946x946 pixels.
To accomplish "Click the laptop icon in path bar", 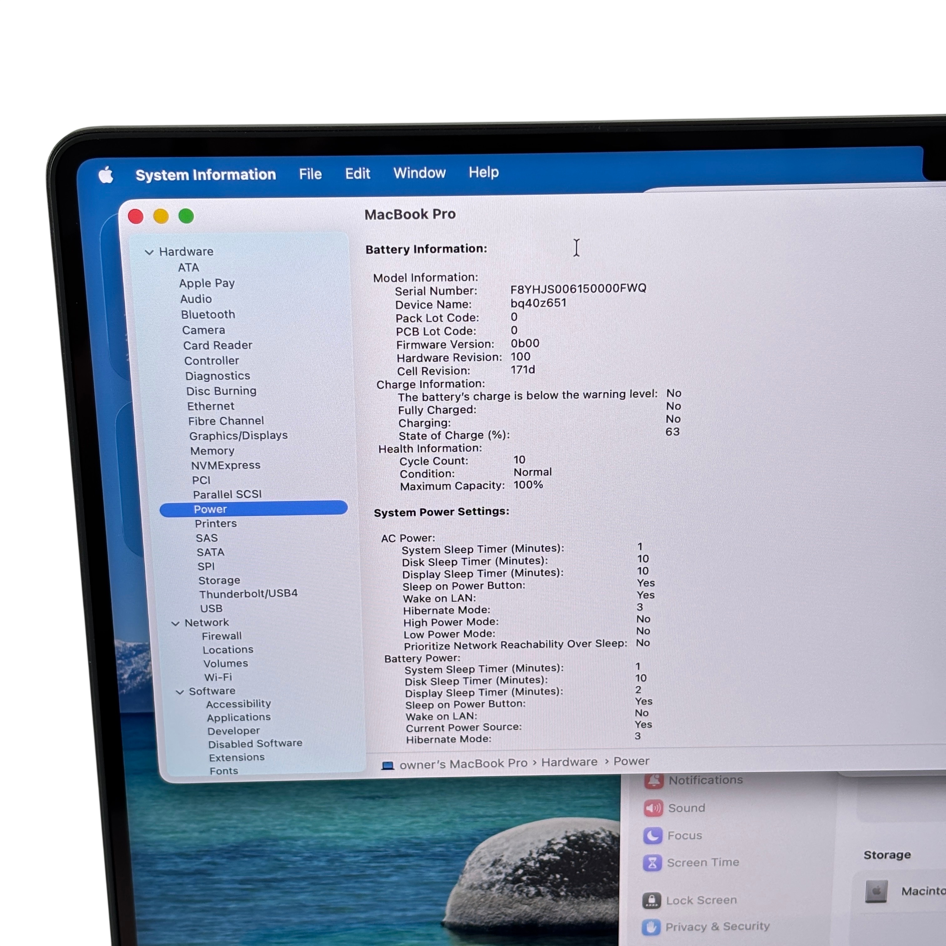I will pos(387,765).
